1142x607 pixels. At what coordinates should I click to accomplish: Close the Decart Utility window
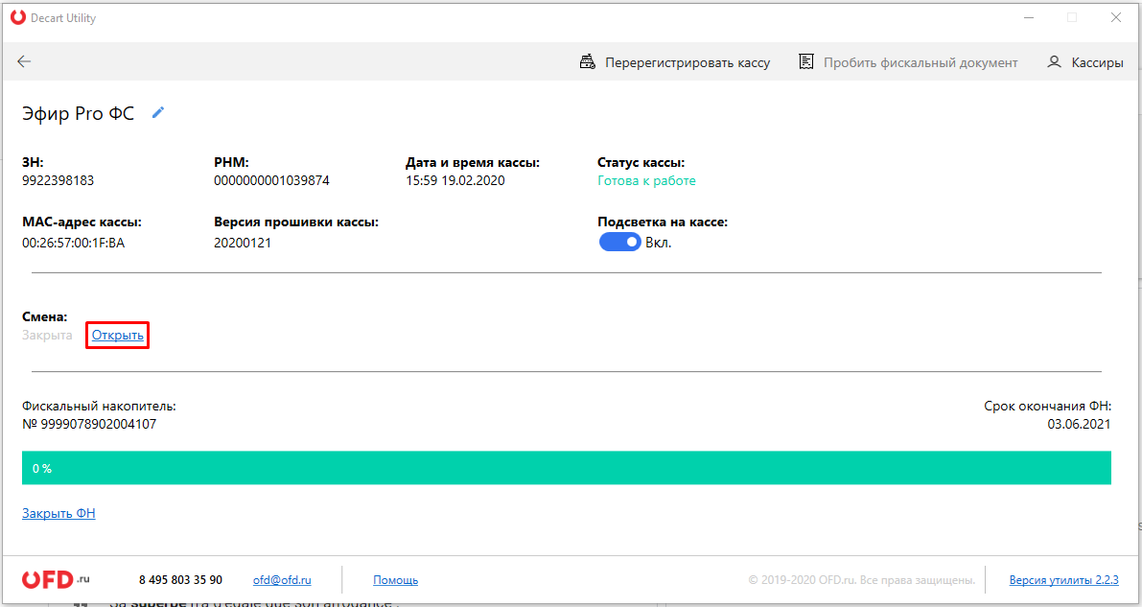1116,17
